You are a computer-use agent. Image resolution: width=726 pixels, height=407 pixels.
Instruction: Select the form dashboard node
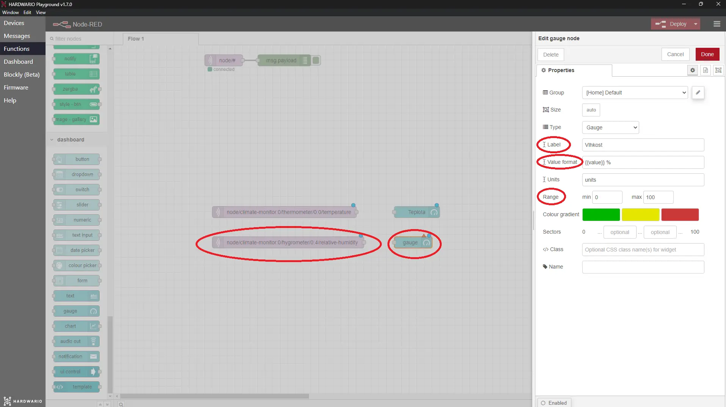tap(77, 281)
